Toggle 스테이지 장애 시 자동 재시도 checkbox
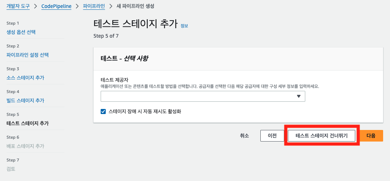Image resolution: width=390 pixels, height=181 pixels. pyautogui.click(x=103, y=111)
